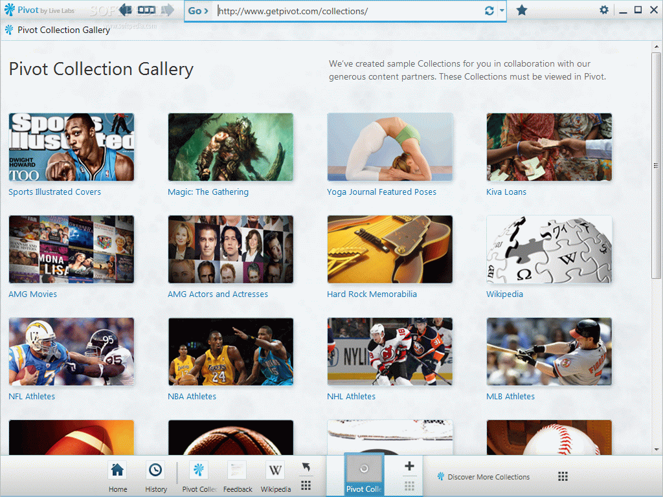
Task: Click the Go button
Action: click(198, 11)
